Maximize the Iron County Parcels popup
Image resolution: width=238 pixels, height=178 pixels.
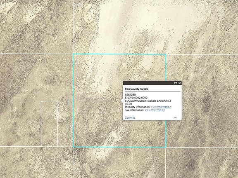176,83
